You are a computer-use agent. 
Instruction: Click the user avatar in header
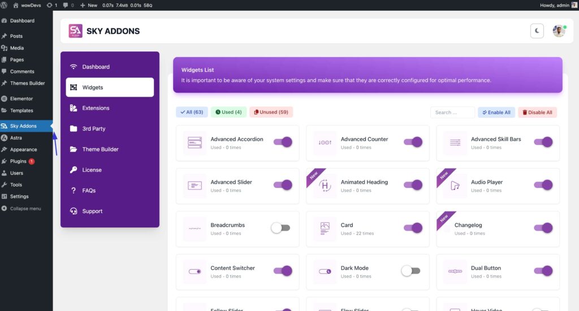coord(559,31)
